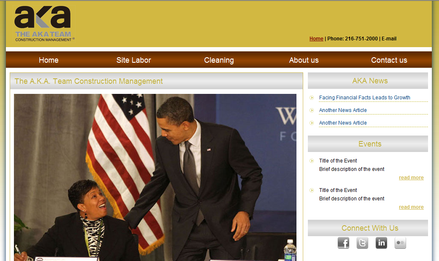439x261 pixels.
Task: Open the Cleaning section from the navigation
Action: [219, 60]
